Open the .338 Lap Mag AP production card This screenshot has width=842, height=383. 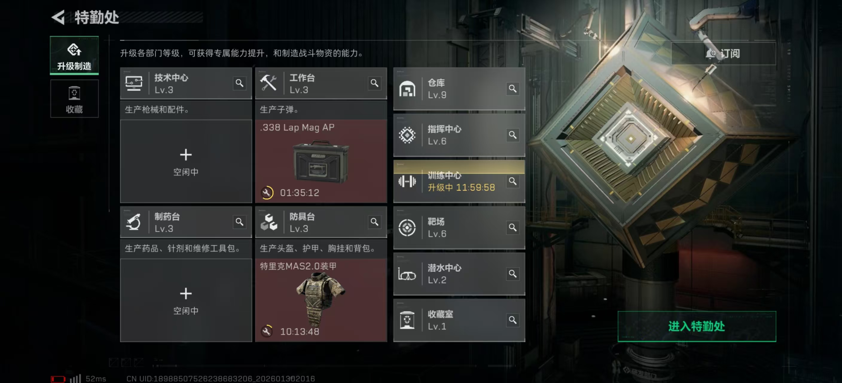(x=321, y=161)
